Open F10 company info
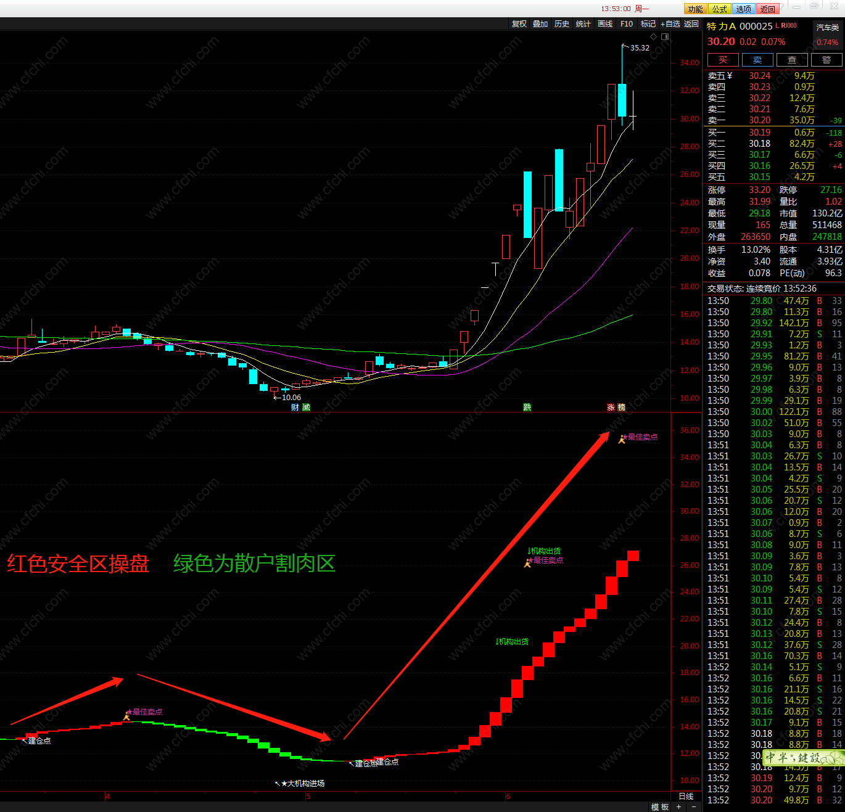Image resolution: width=845 pixels, height=812 pixels. coord(627,24)
